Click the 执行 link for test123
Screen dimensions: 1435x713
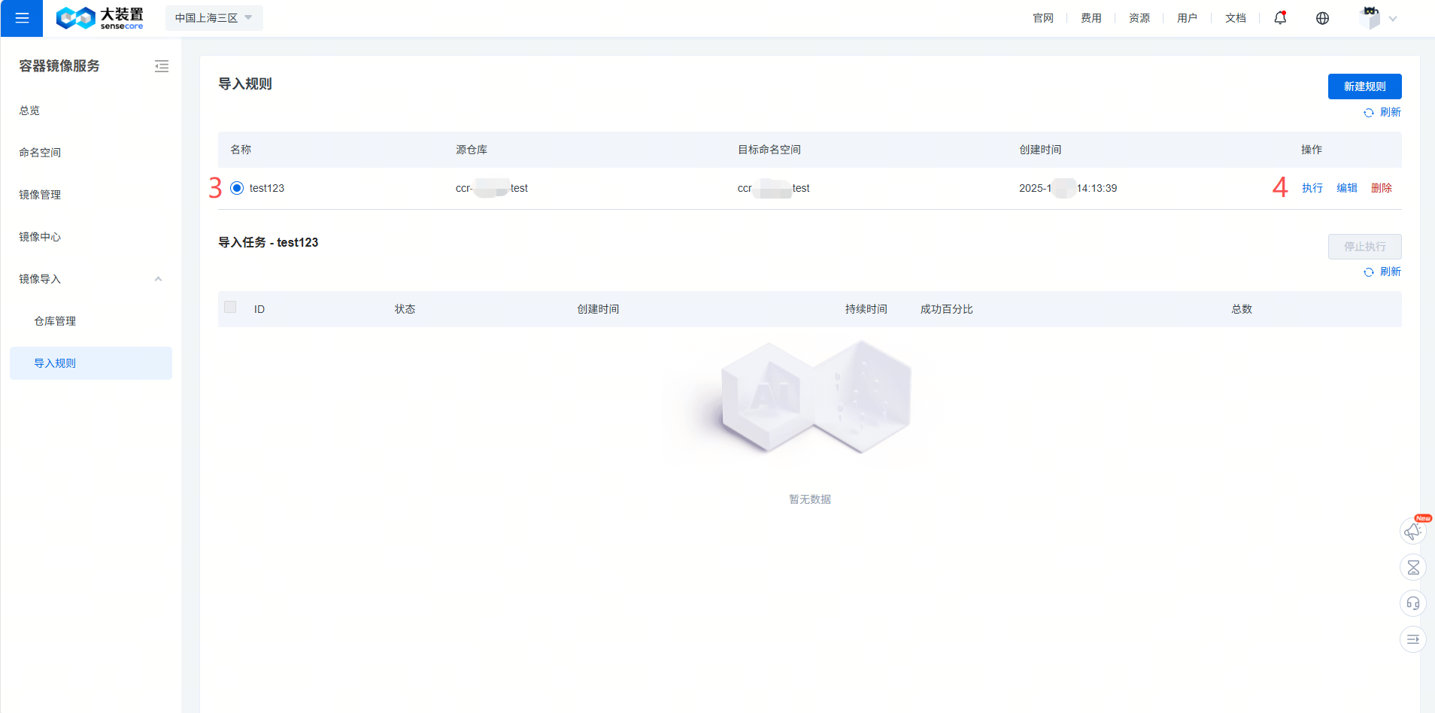pos(1311,187)
